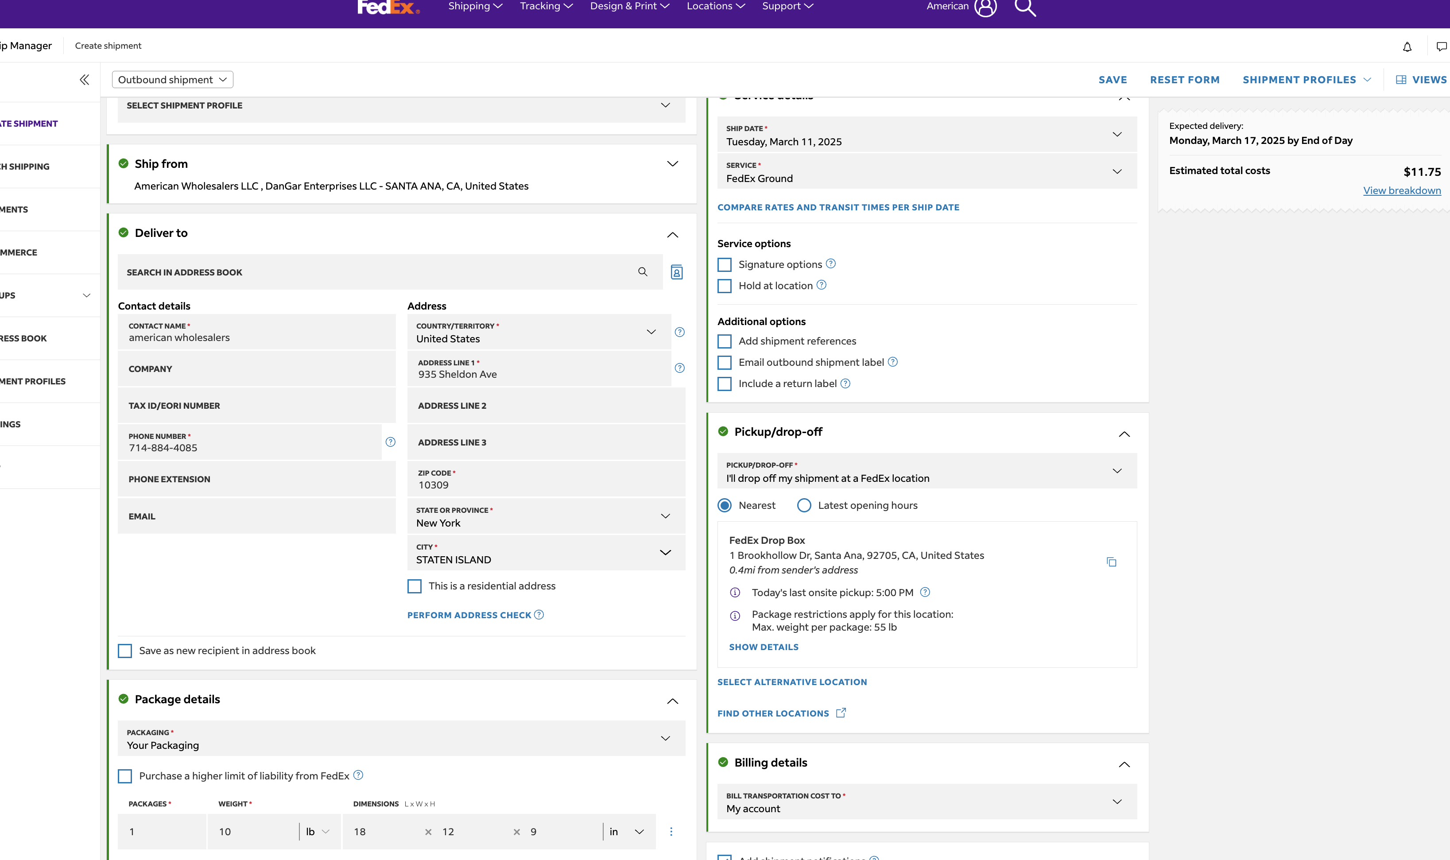The image size is (1450, 860).
Task: Click Perform Address Check
Action: tap(469, 616)
